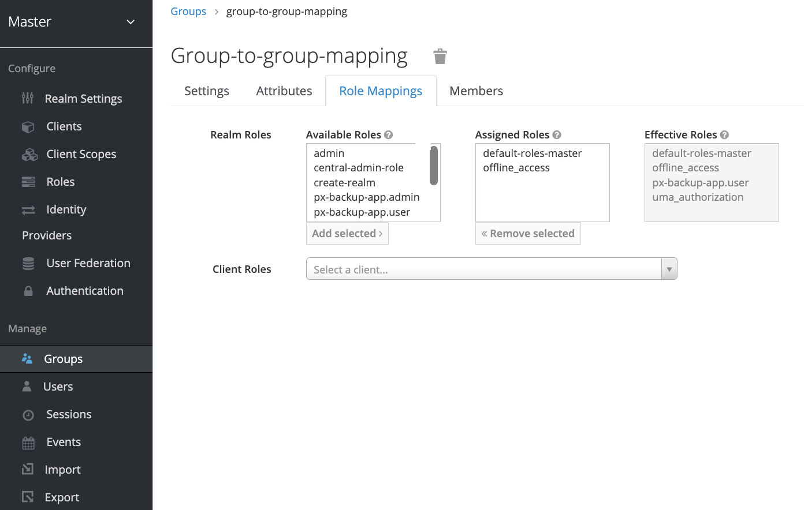Click the Clients cube icon in sidebar
Image resolution: width=804 pixels, height=510 pixels.
click(28, 127)
